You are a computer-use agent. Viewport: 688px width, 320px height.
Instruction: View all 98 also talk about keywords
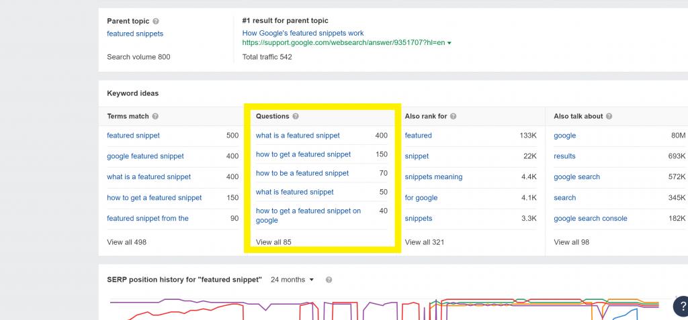pos(572,242)
